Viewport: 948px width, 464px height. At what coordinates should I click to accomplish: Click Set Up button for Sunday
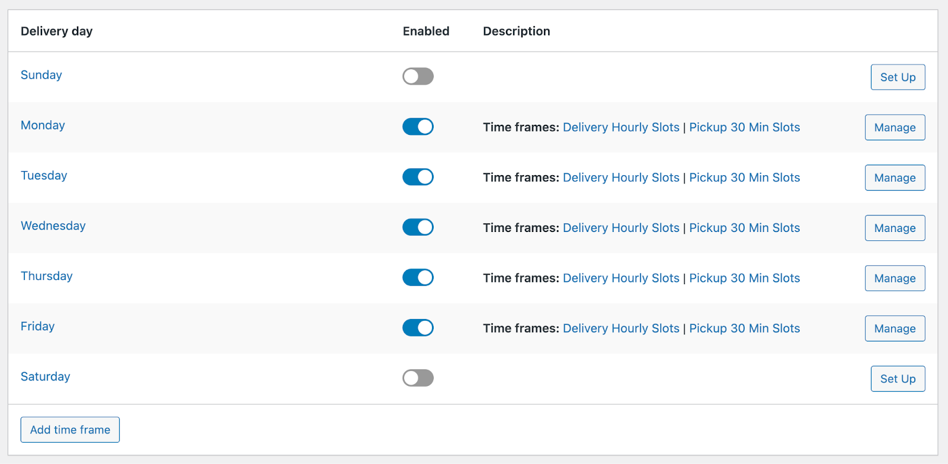tap(897, 78)
